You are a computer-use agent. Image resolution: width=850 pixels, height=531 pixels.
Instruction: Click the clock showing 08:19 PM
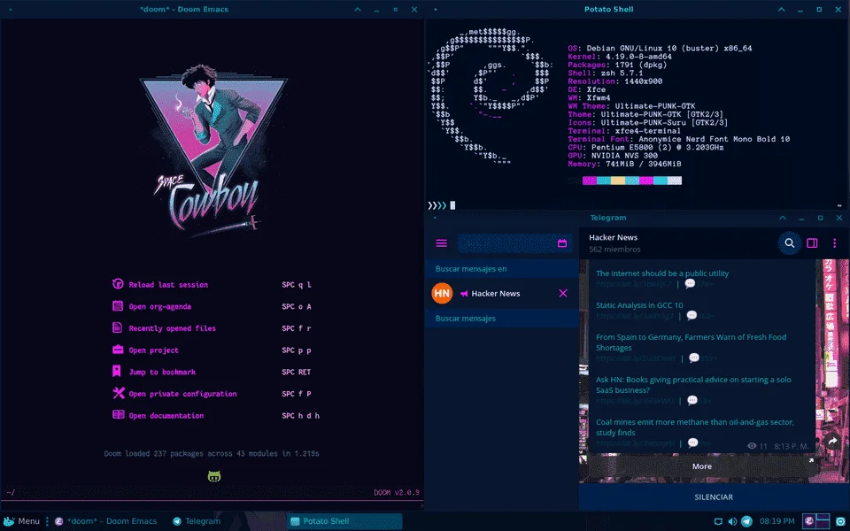[777, 521]
